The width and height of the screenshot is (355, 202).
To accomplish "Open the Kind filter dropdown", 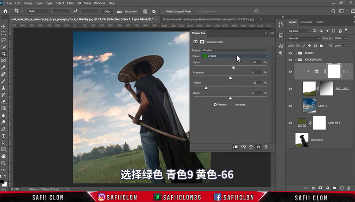I will (x=299, y=31).
